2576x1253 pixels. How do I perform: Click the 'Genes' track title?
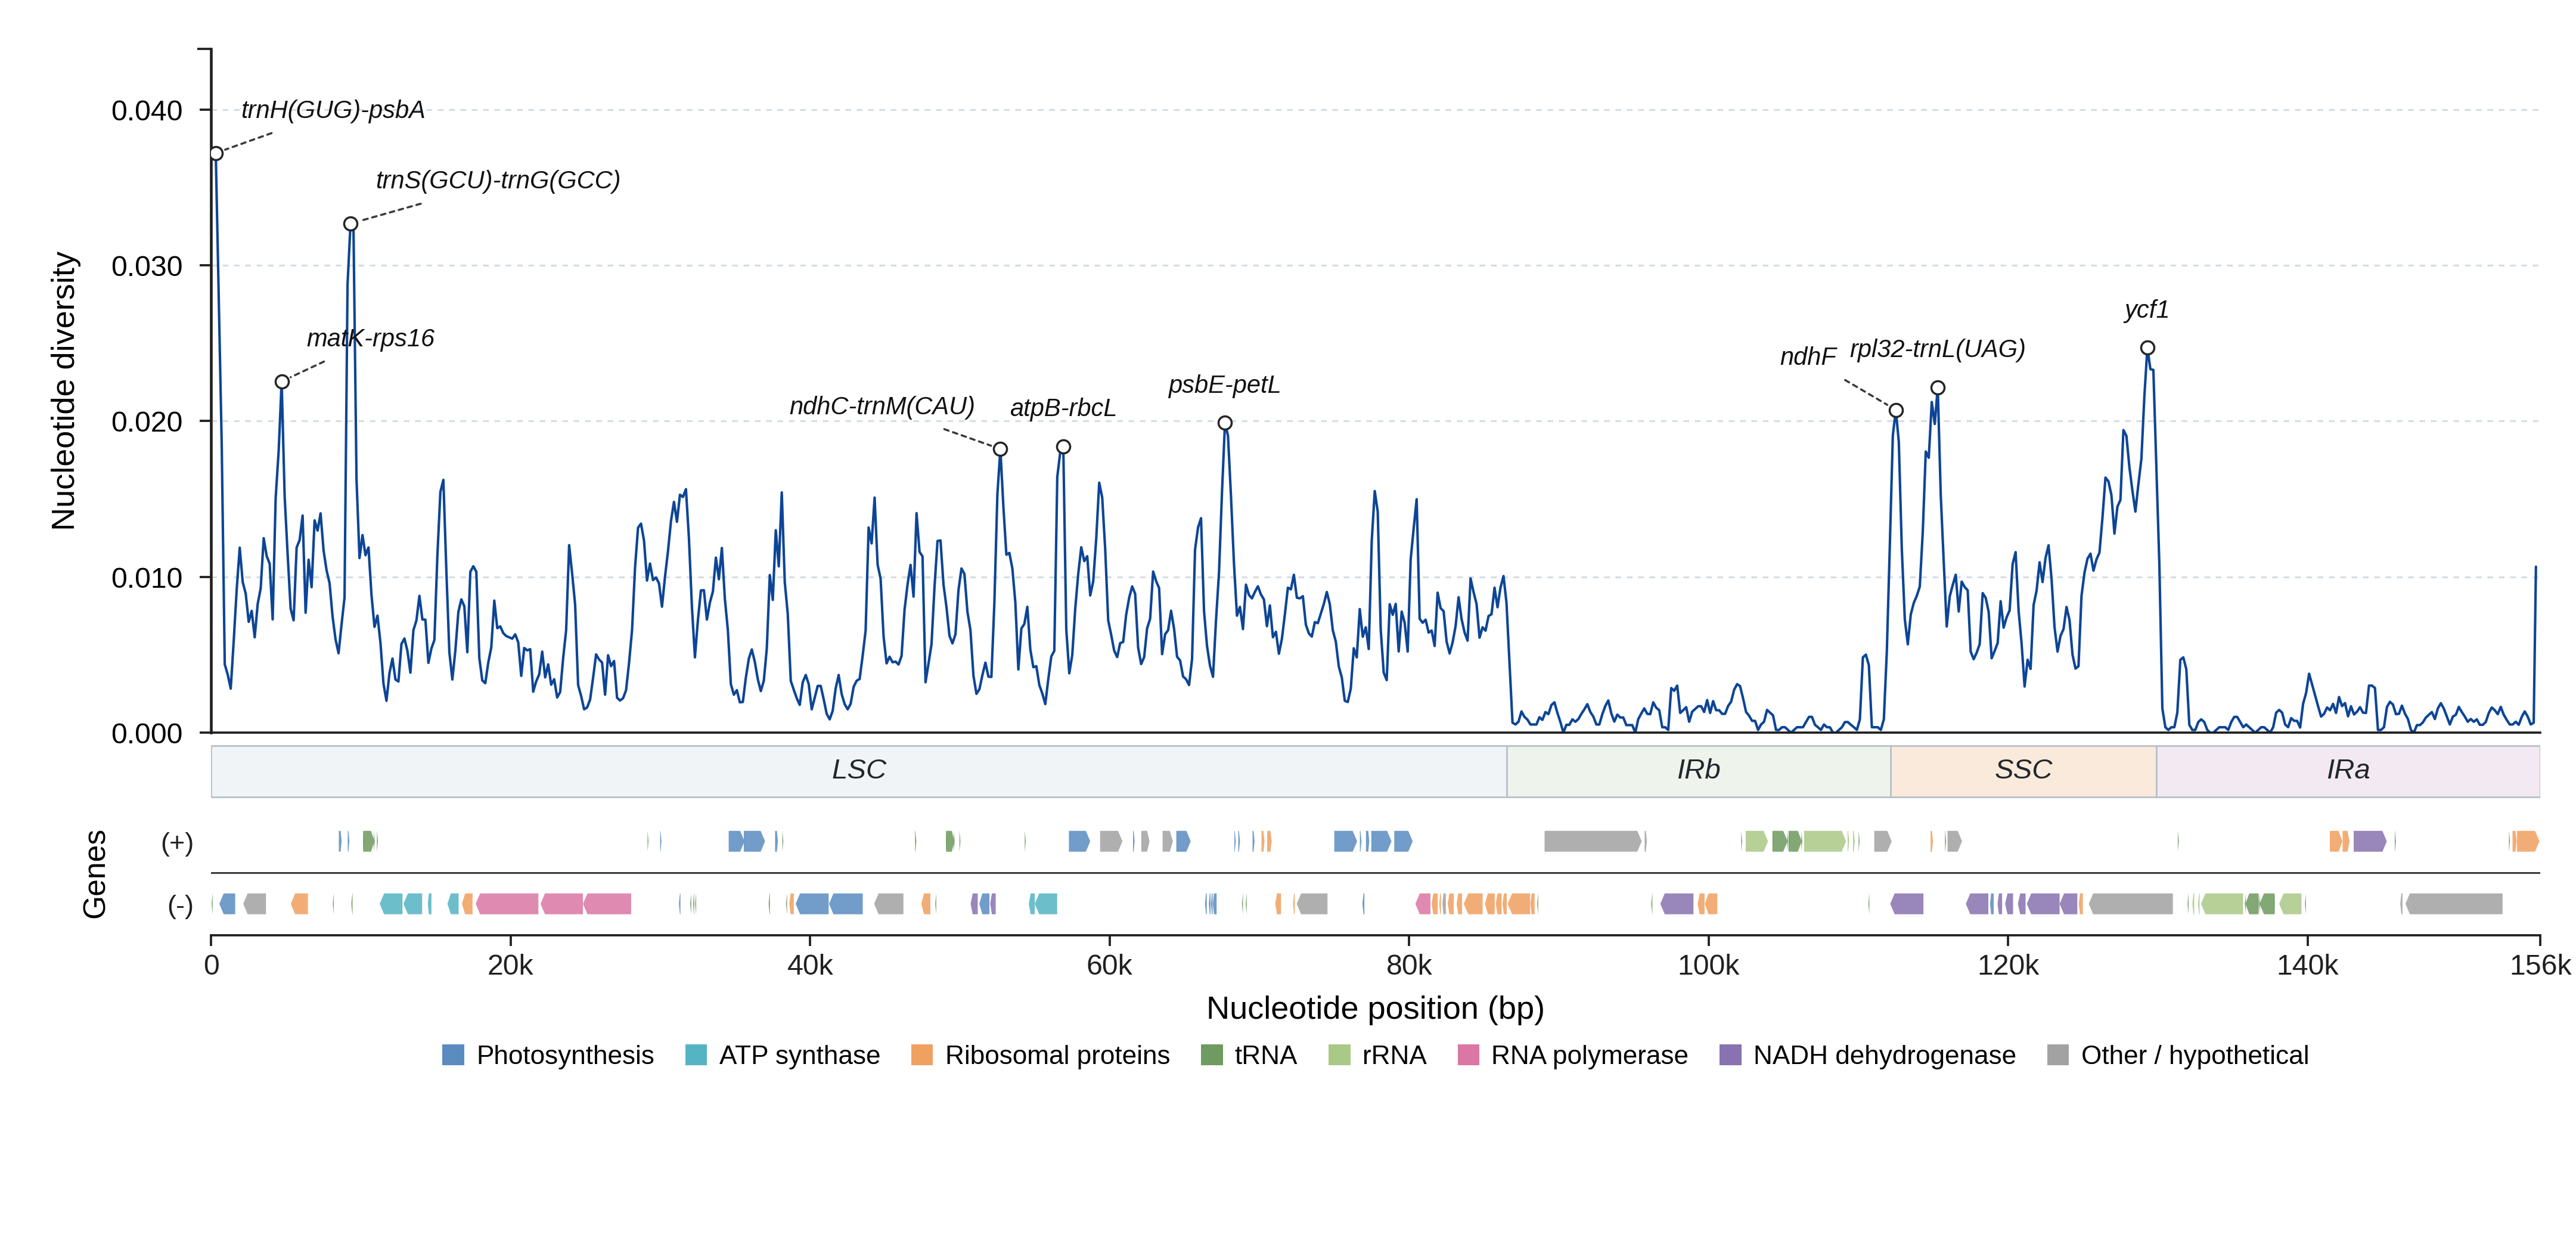[94, 874]
